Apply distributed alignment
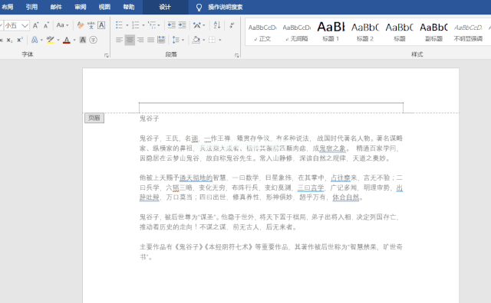This screenshot has width=491, height=303. (x=161, y=40)
